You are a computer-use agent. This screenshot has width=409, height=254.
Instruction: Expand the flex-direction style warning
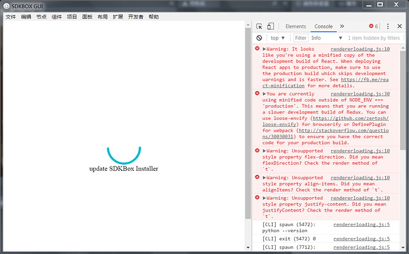[x=264, y=151]
